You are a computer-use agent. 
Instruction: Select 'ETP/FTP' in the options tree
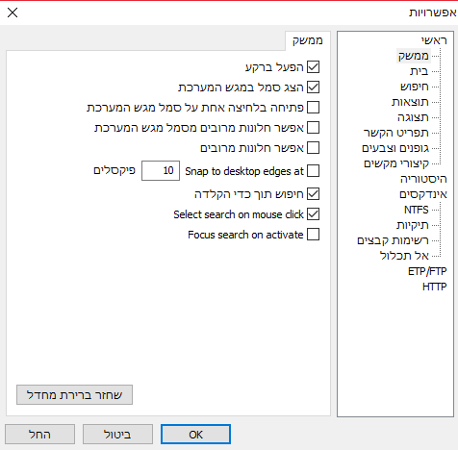(x=427, y=271)
